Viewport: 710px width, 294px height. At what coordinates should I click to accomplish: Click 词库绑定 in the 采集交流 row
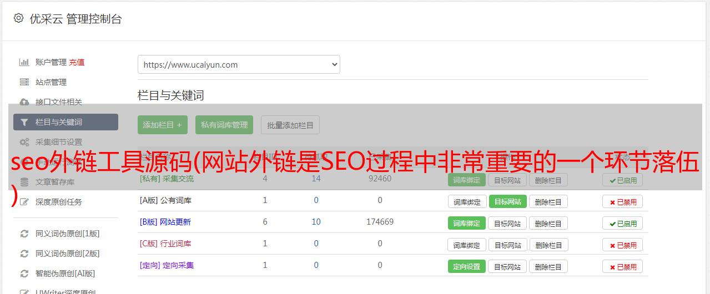[x=467, y=180]
